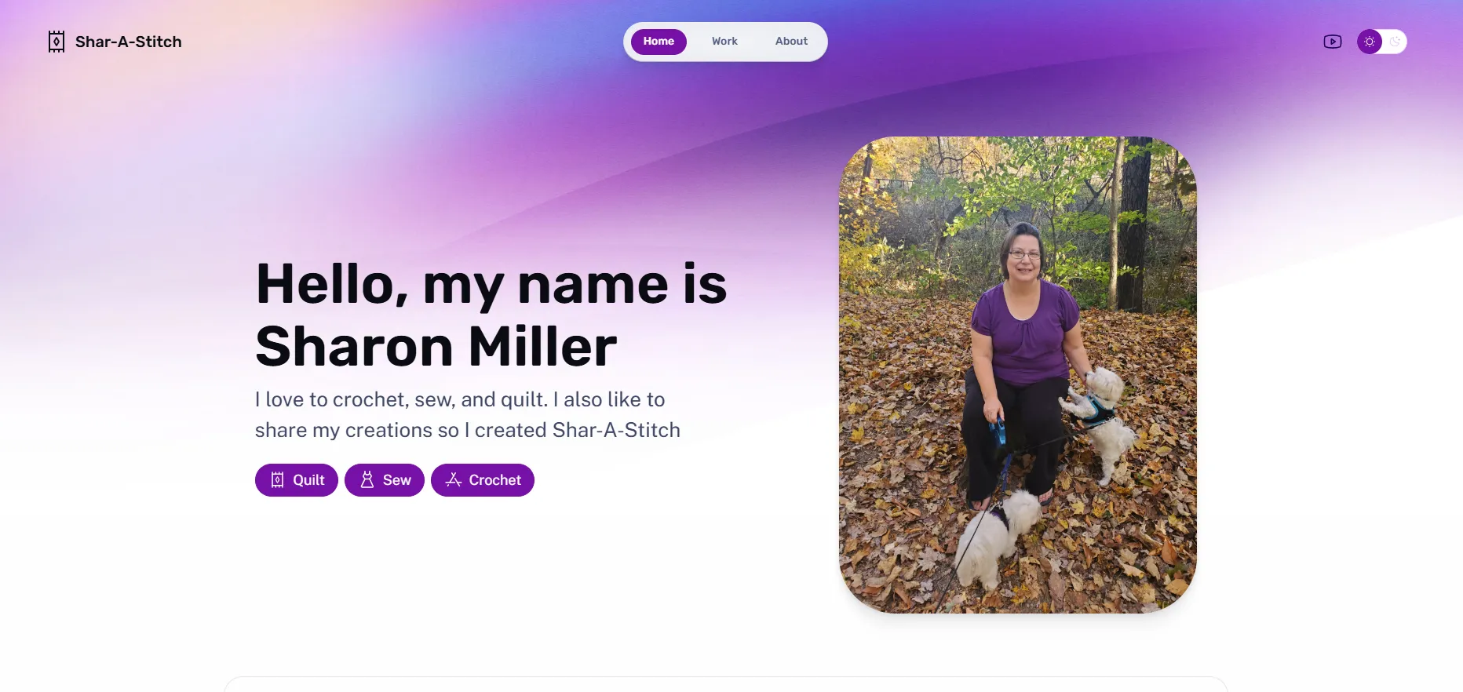Viewport: 1463px width, 692px height.
Task: Open the About tab
Action: 791,42
